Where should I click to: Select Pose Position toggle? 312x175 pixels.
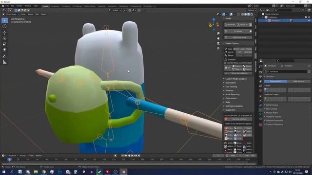(275, 81)
